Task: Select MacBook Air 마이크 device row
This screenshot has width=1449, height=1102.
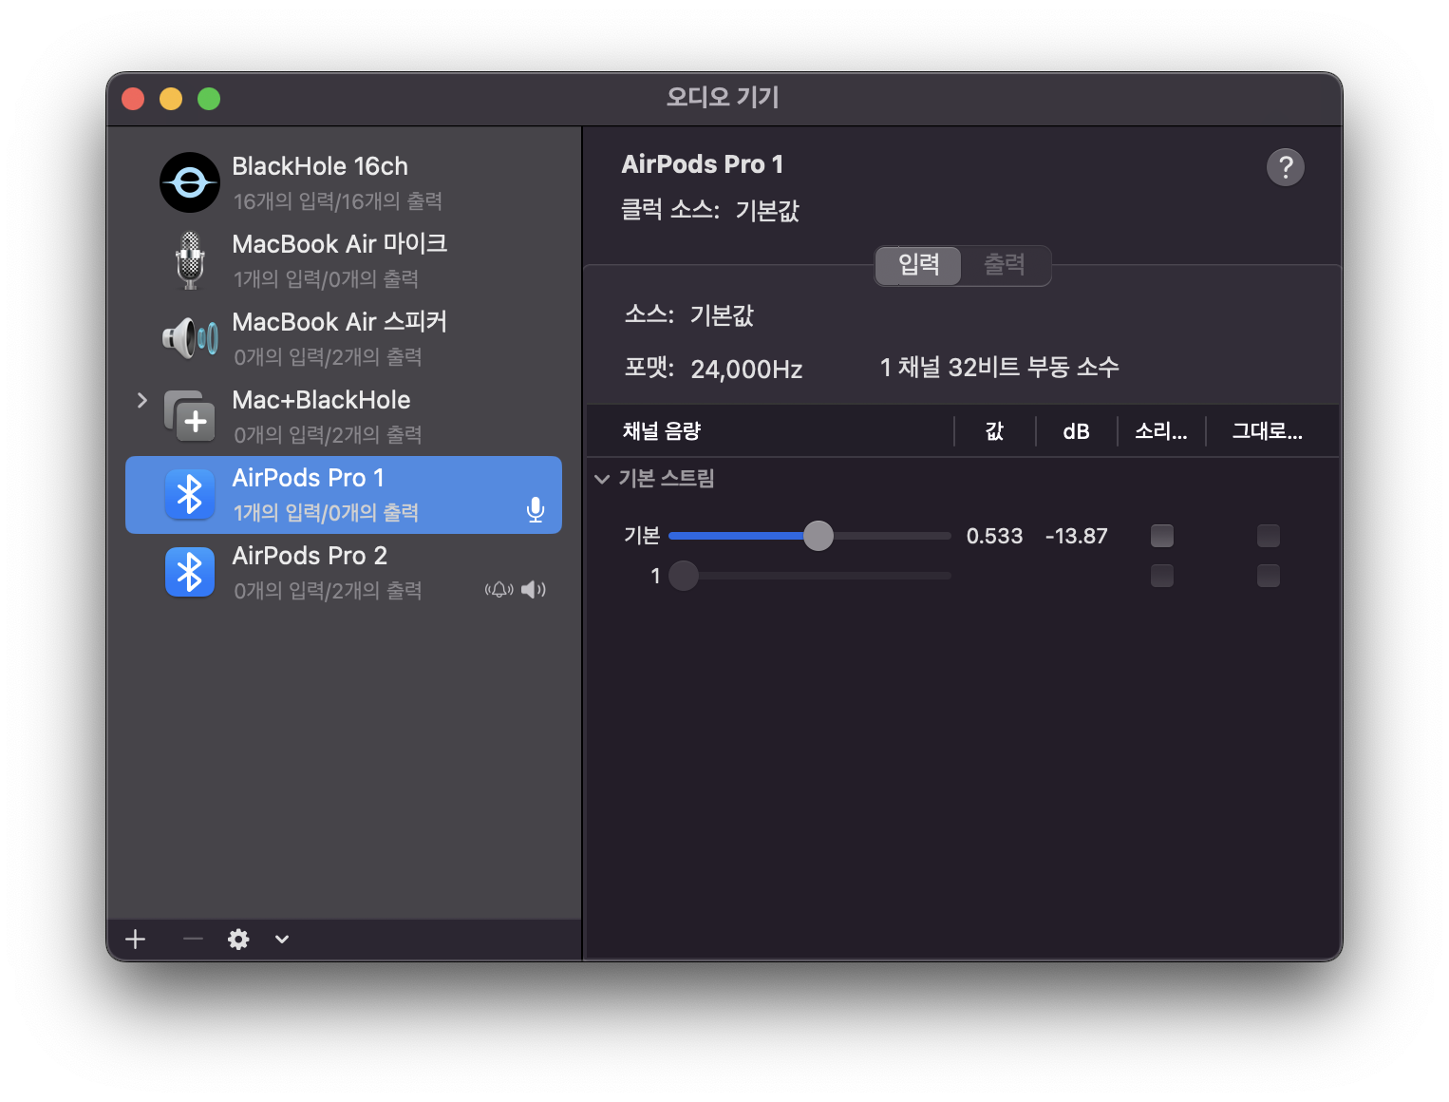Action: point(344,260)
